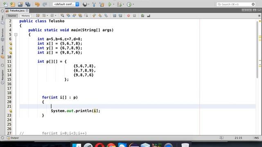The image size is (262, 147).
Task: Save all files with the Save All icon
Action: [x=28, y=4]
